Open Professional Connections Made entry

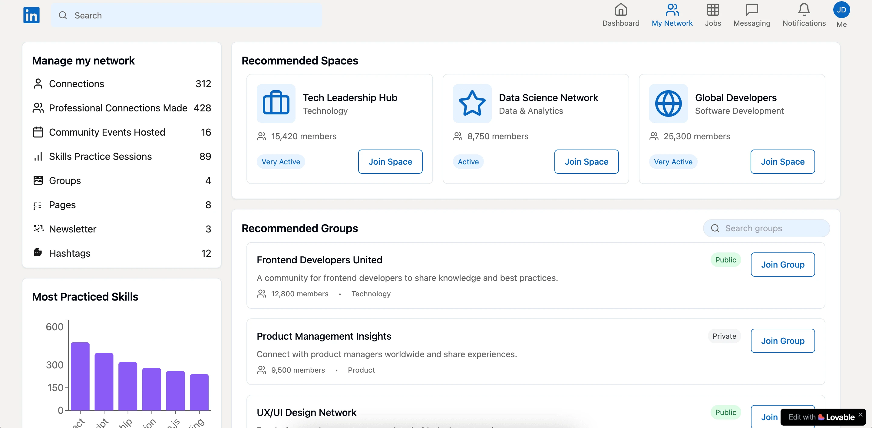pyautogui.click(x=121, y=108)
